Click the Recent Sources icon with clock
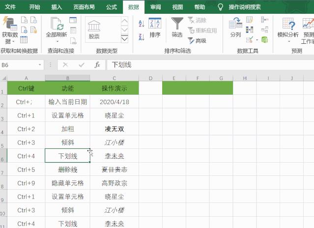This screenshot has height=228, width=314. pos(33,20)
